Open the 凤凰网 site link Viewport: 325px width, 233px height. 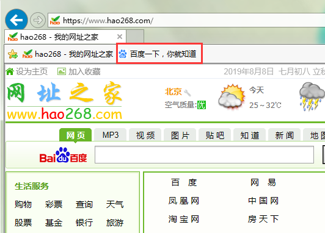[184, 201]
